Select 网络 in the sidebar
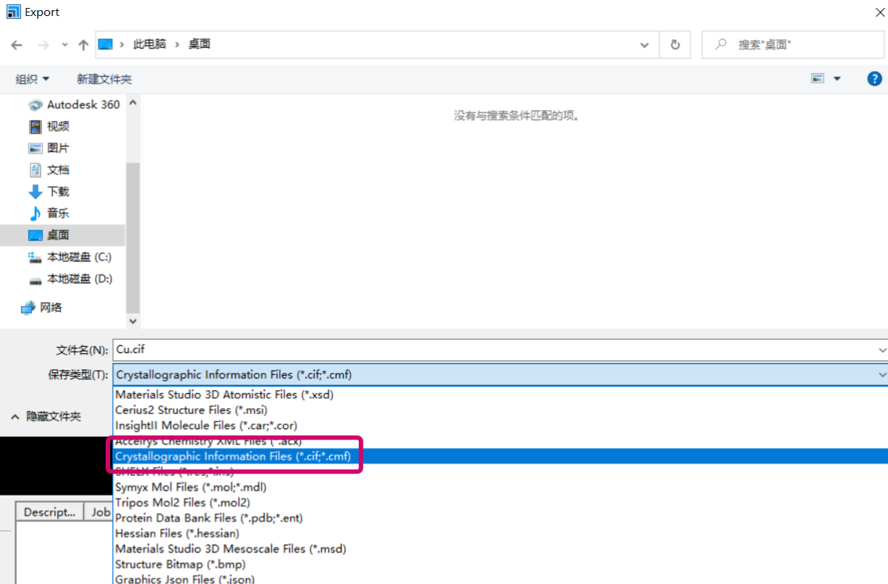The image size is (888, 584). tap(42, 308)
